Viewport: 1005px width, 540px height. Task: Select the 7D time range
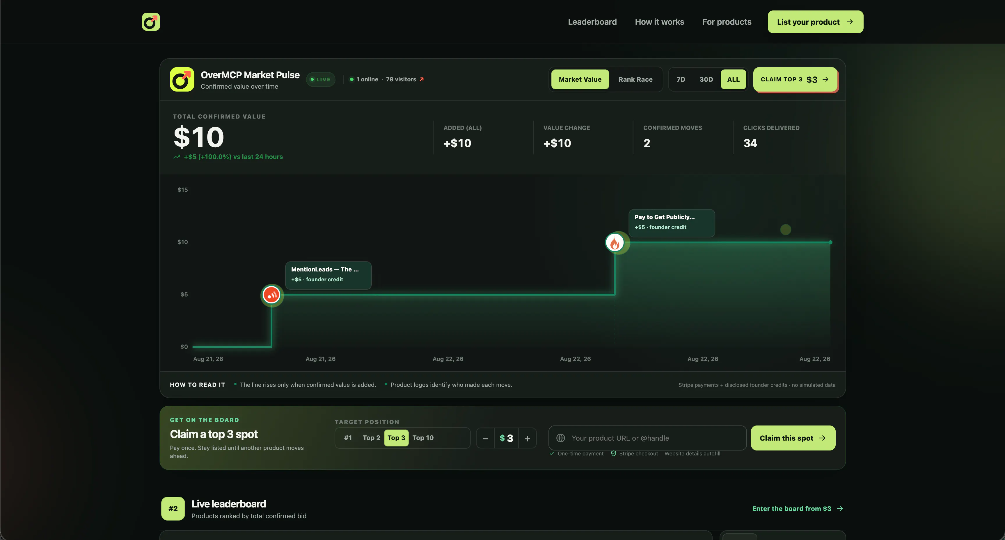pos(680,79)
